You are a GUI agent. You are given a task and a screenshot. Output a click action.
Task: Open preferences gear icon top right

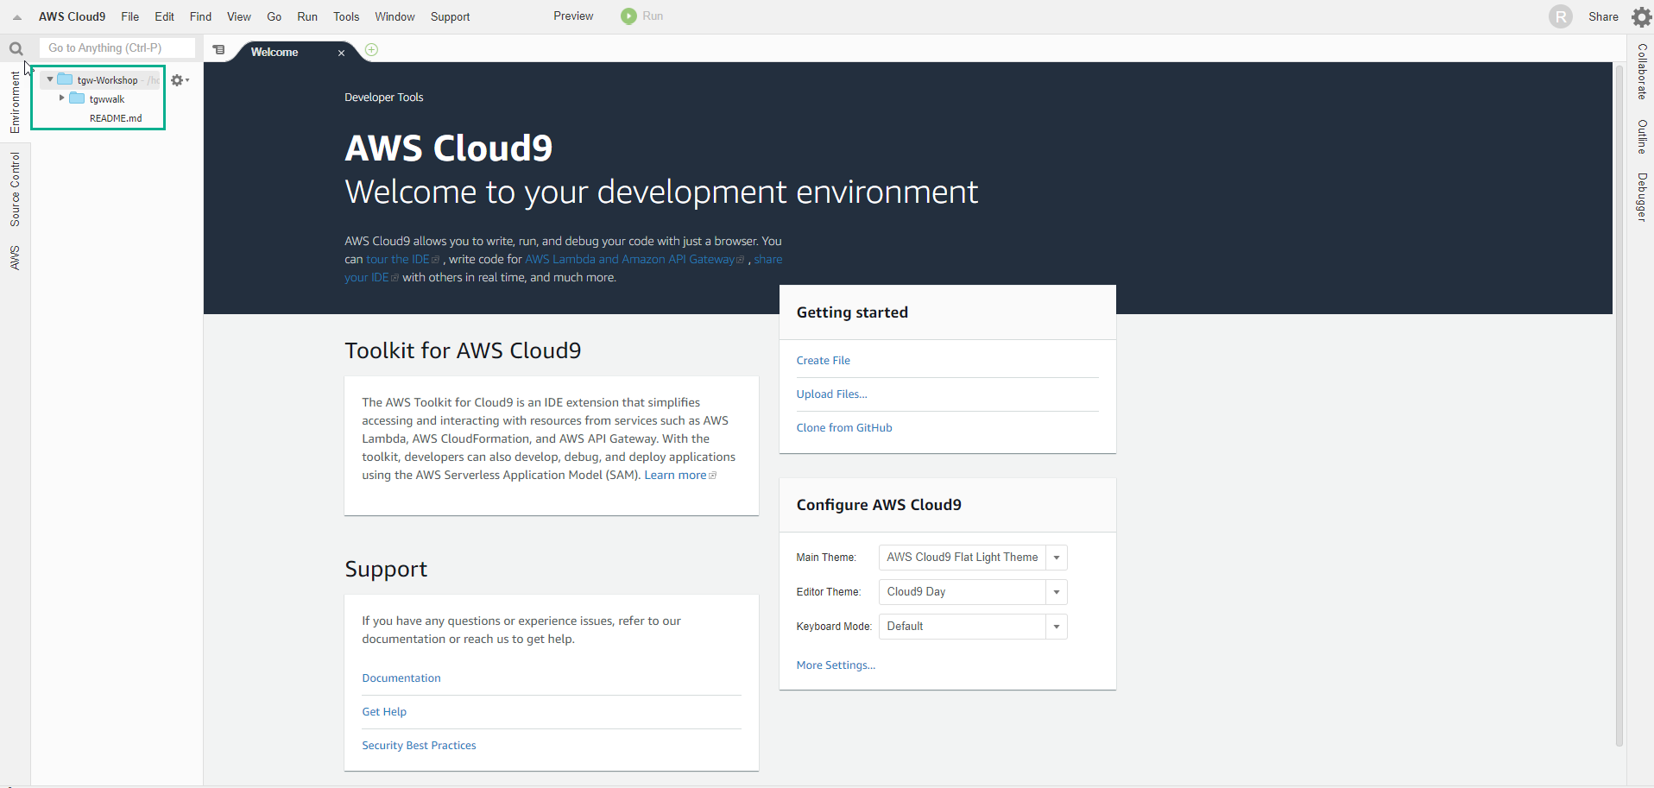coord(1641,17)
